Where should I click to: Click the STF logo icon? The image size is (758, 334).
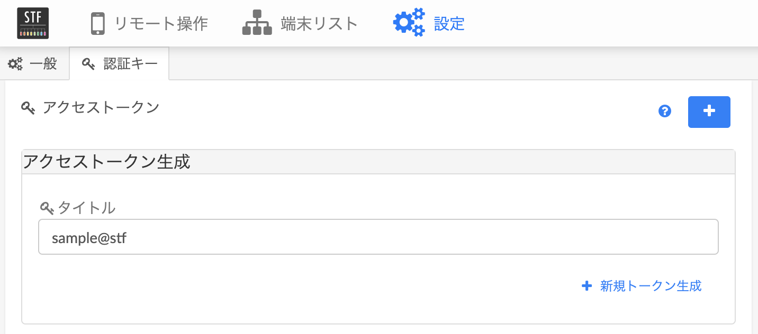coord(33,22)
